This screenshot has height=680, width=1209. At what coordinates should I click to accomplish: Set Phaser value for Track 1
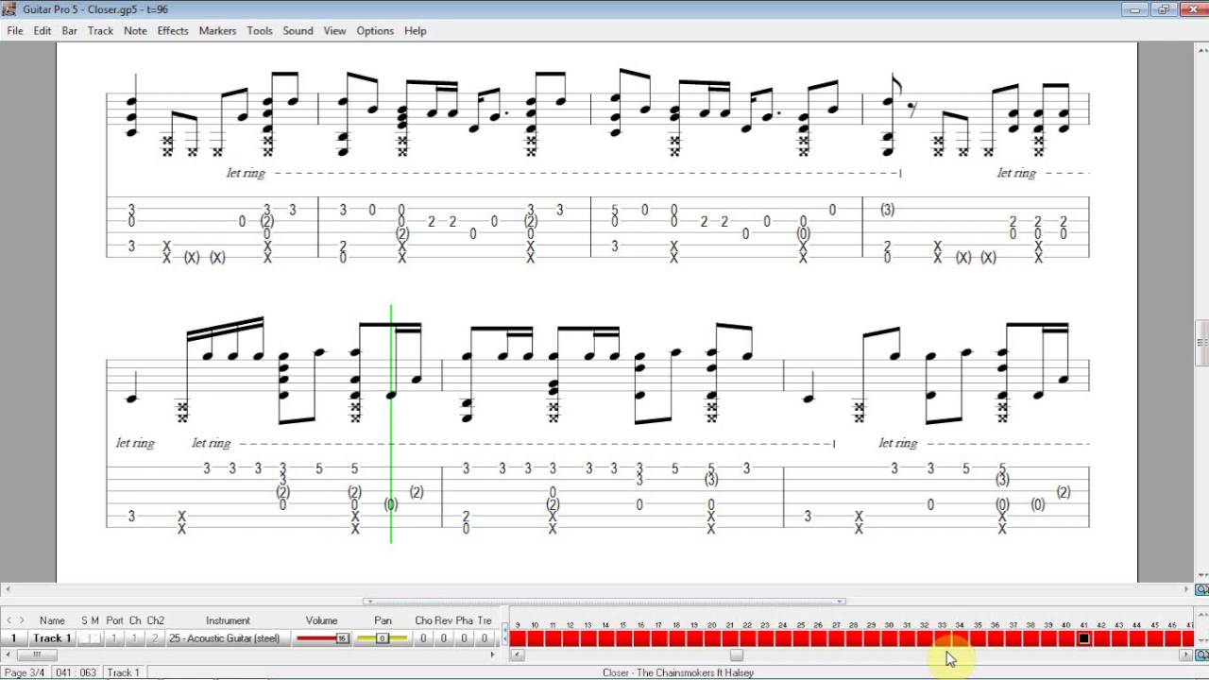pos(465,638)
